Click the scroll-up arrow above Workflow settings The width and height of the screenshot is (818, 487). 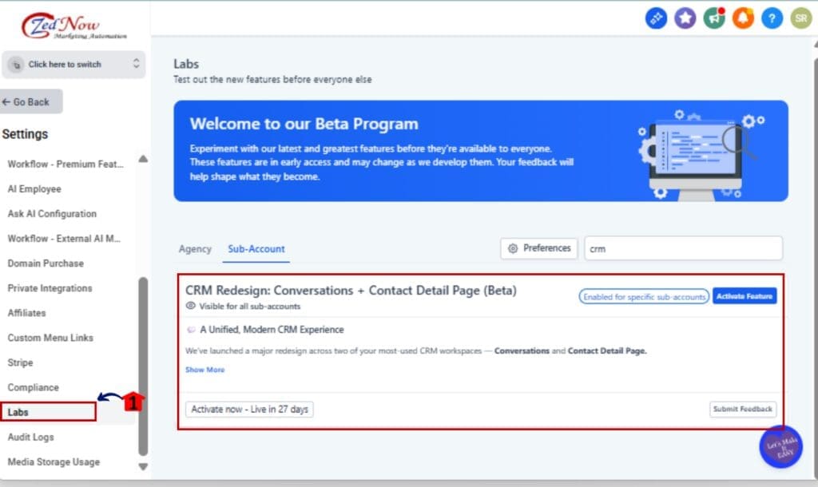pyautogui.click(x=143, y=159)
